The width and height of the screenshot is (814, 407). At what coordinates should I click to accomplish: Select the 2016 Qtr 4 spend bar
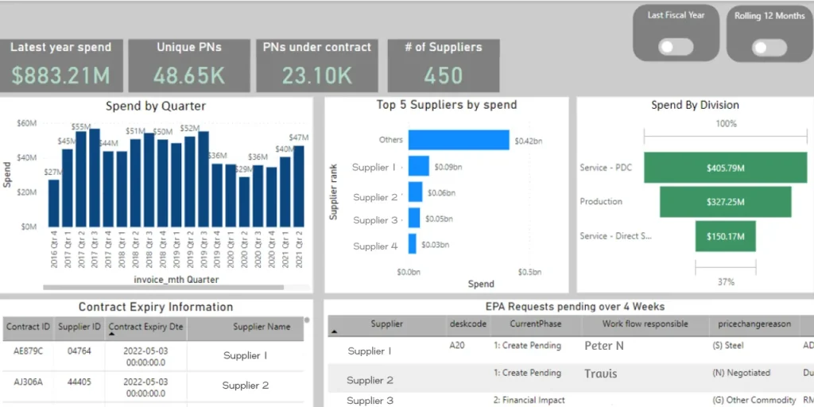(x=54, y=203)
